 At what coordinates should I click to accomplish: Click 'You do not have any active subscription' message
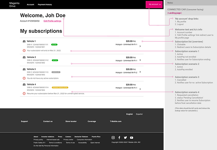tap(43, 78)
